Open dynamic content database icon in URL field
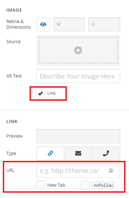This screenshot has height=198, width=129. [111, 170]
